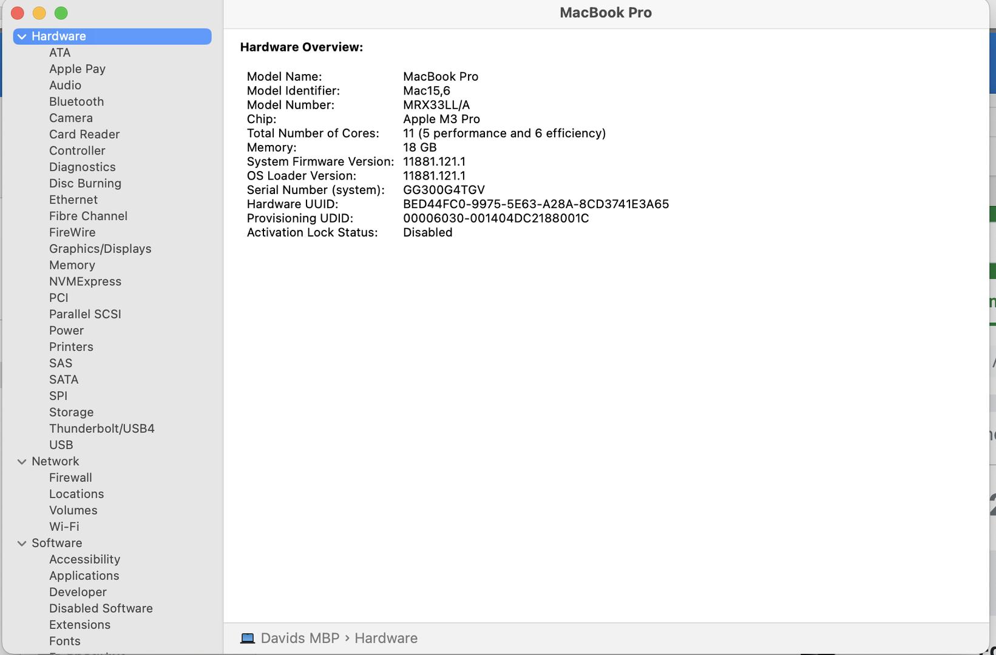Click the MacBook Pro window title
The width and height of the screenshot is (996, 655).
point(606,13)
